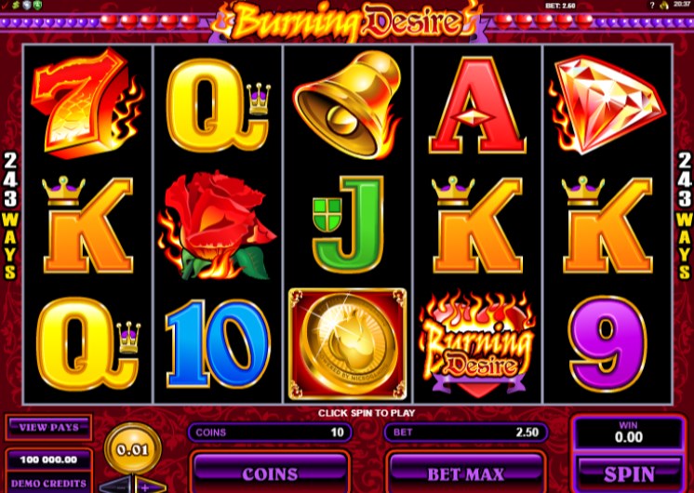The height and width of the screenshot is (493, 694).
Task: Click the golden bell symbol
Action: (x=347, y=104)
